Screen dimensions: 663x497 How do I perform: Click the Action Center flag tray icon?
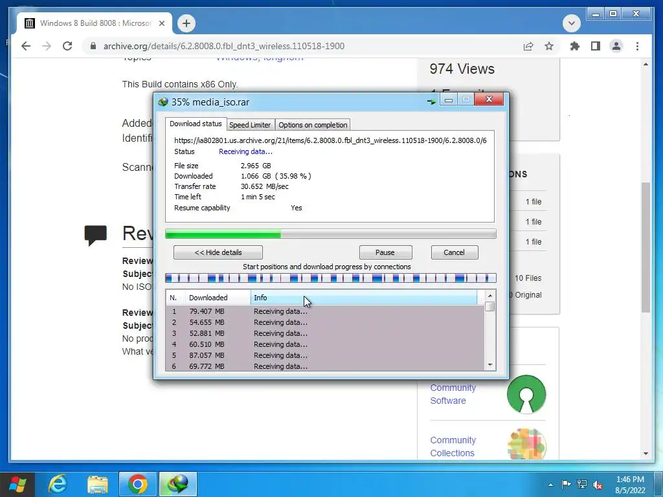pos(566,484)
